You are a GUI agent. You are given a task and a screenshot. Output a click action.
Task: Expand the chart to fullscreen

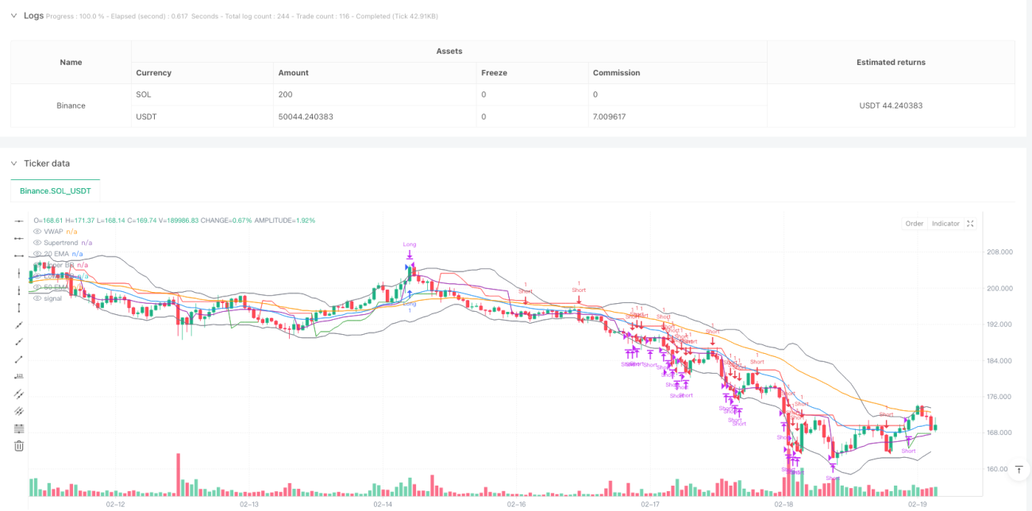point(970,224)
